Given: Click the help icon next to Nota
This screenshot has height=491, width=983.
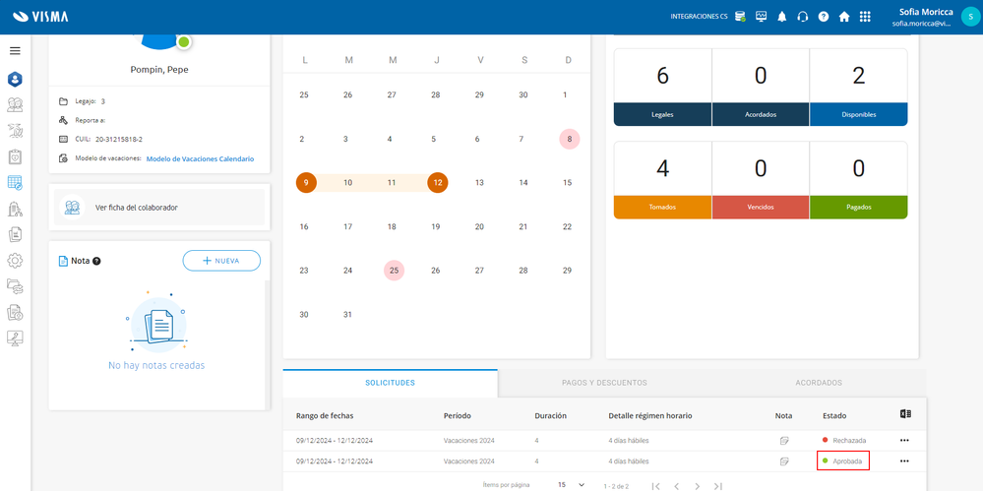Looking at the screenshot, I should 96,261.
